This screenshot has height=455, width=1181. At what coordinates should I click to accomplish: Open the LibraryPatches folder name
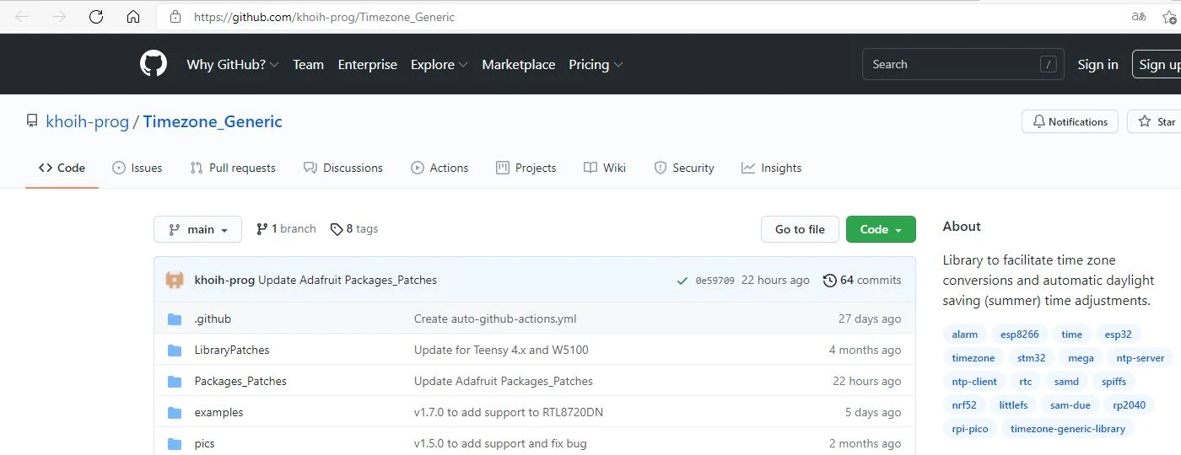(x=232, y=351)
